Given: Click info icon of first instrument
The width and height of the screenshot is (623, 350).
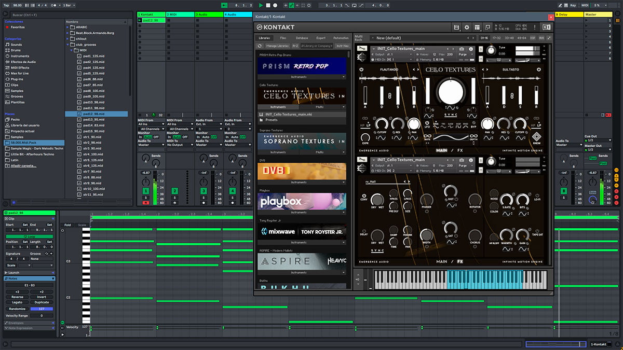Looking at the screenshot, I should tap(471, 48).
